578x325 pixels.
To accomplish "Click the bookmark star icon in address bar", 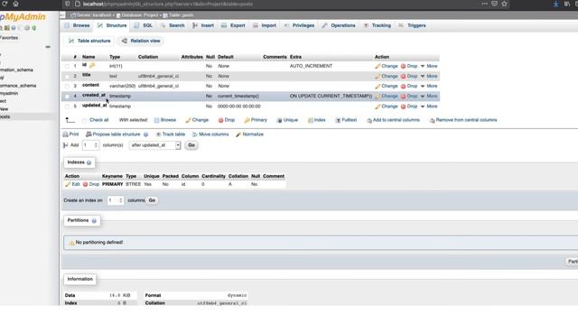I will (x=504, y=4).
